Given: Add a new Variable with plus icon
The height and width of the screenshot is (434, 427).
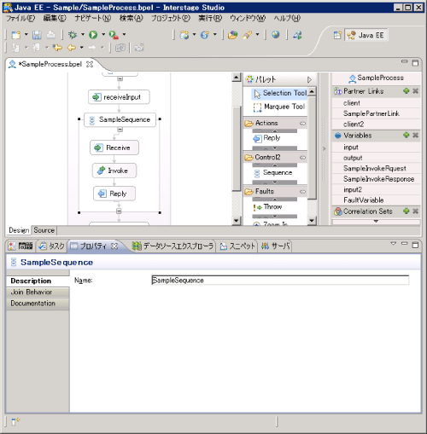Looking at the screenshot, I should pyautogui.click(x=407, y=135).
